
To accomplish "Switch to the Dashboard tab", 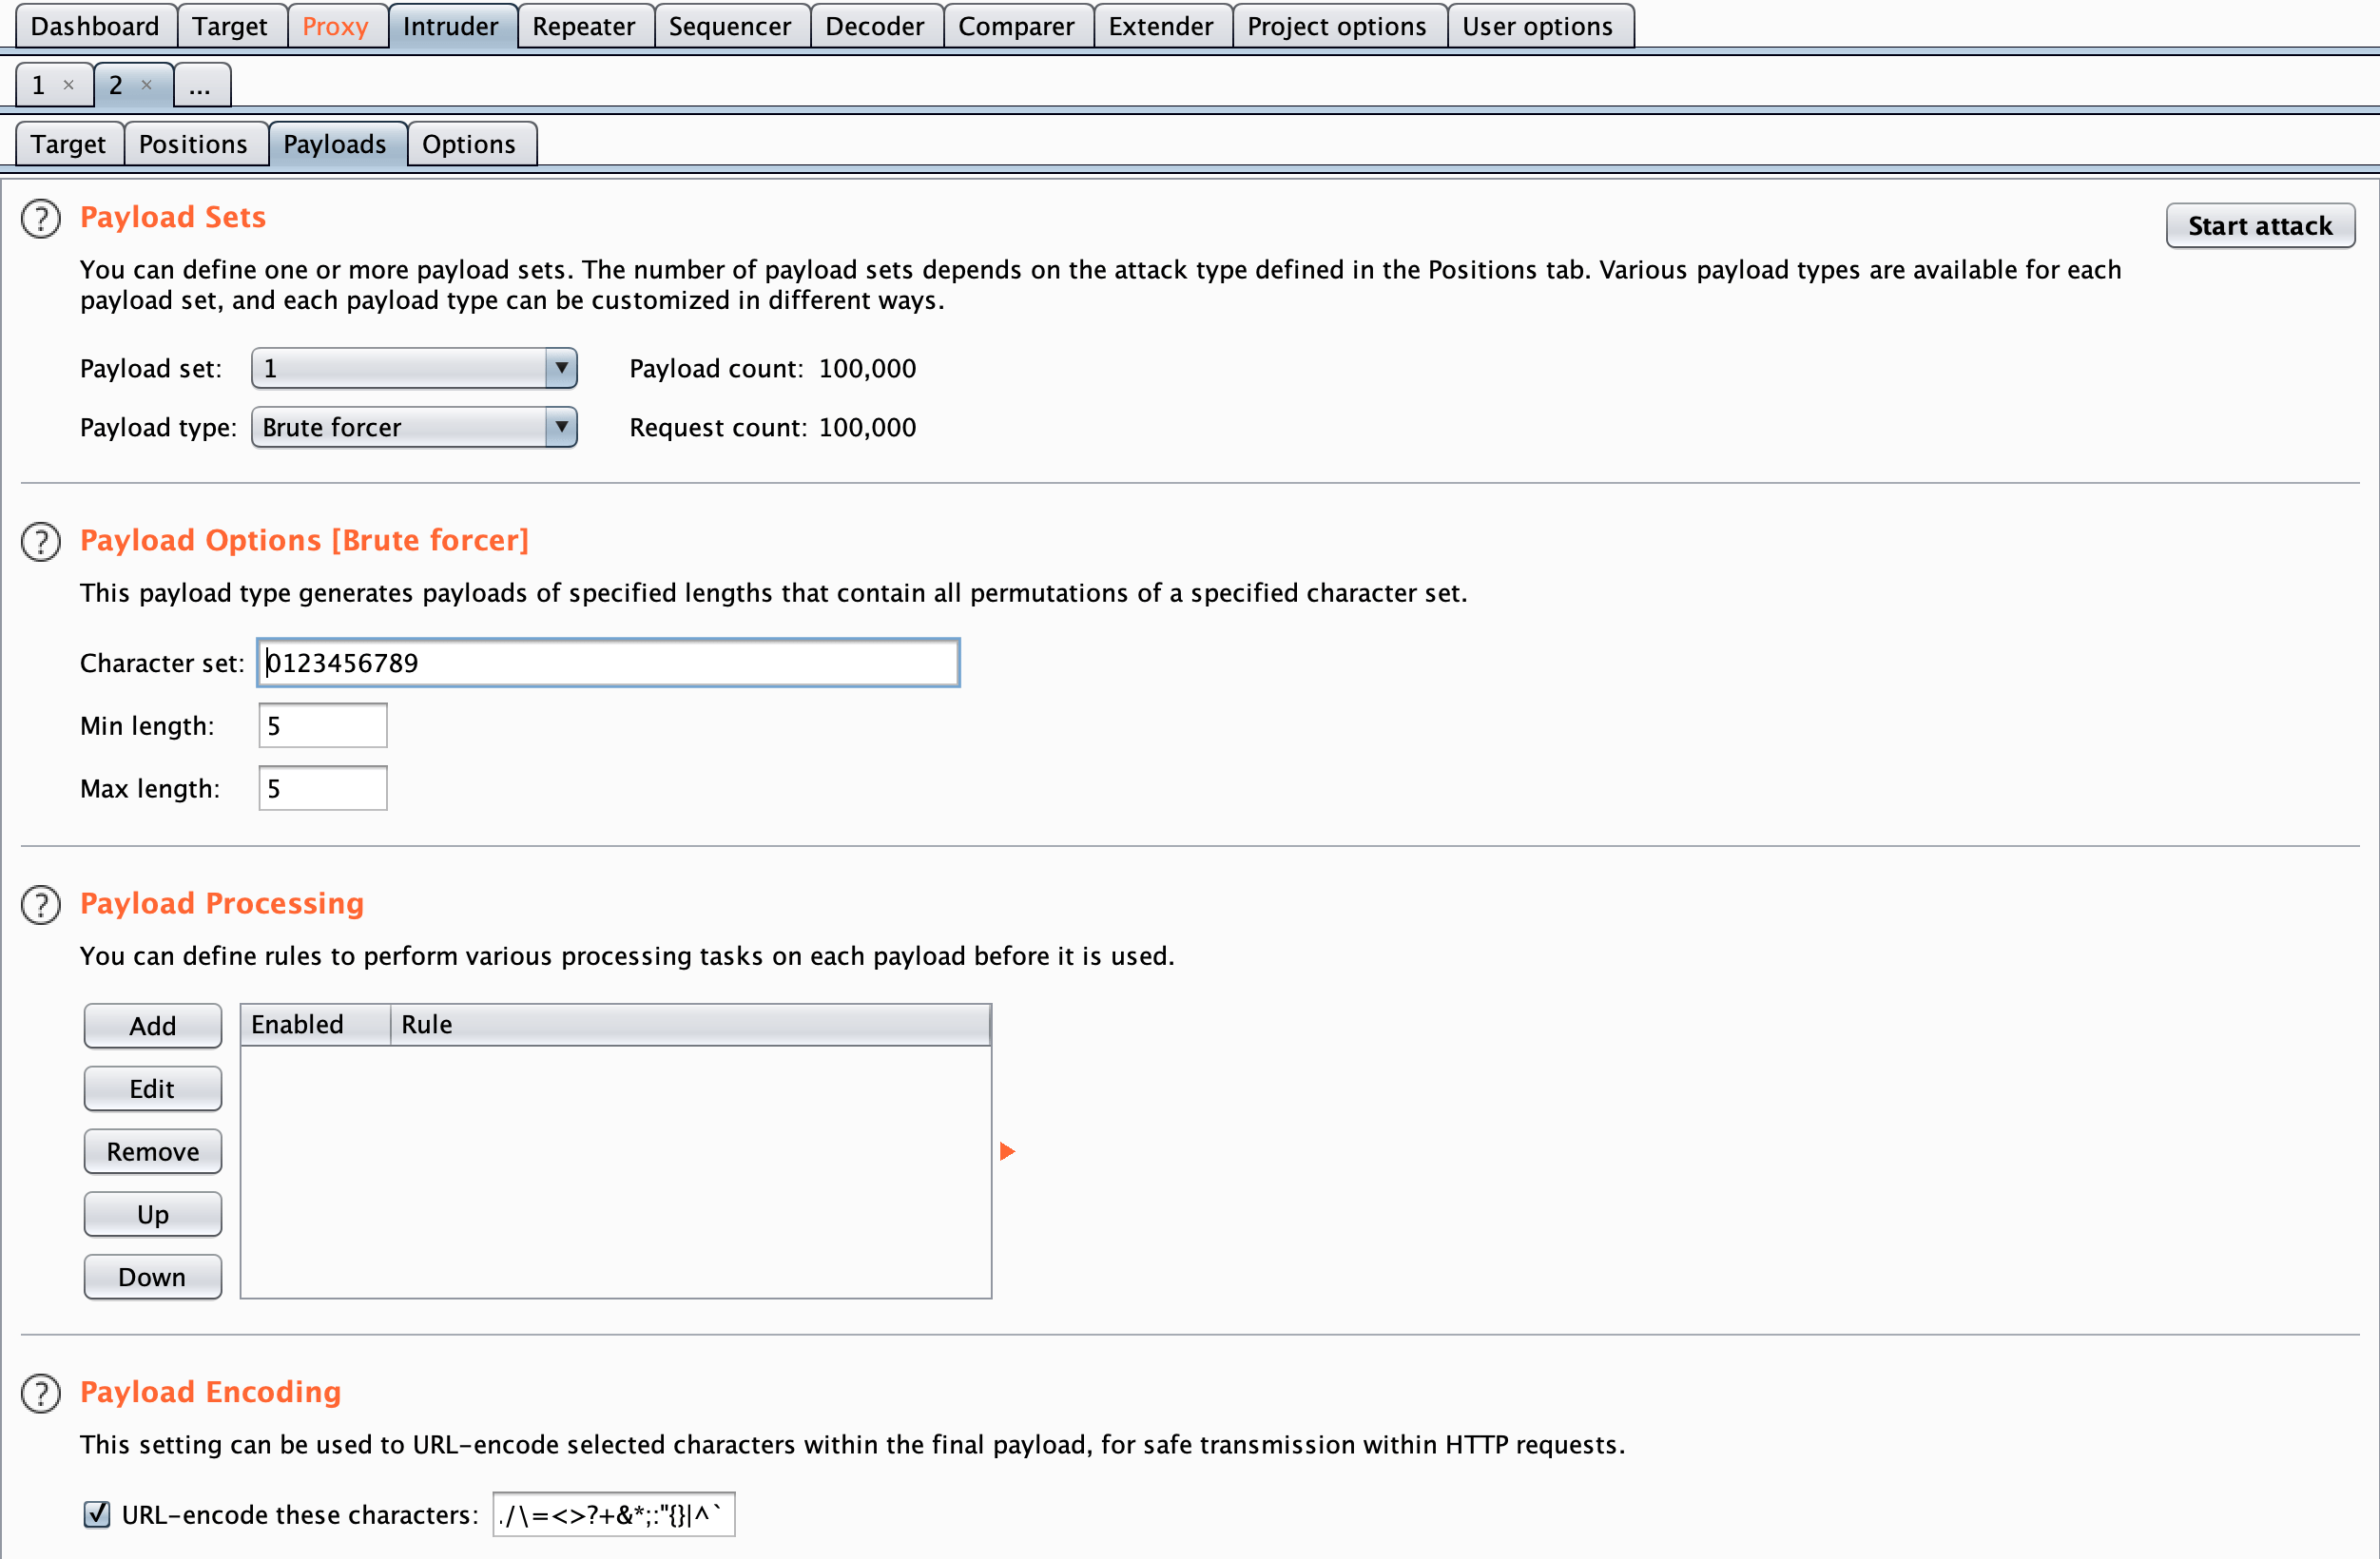I will [x=96, y=26].
